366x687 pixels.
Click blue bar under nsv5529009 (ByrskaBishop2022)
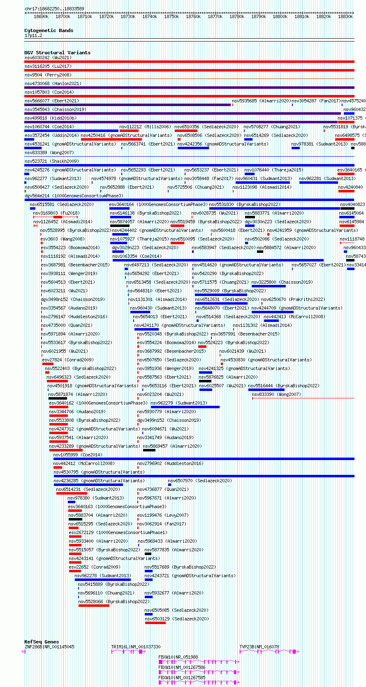(x=221, y=295)
